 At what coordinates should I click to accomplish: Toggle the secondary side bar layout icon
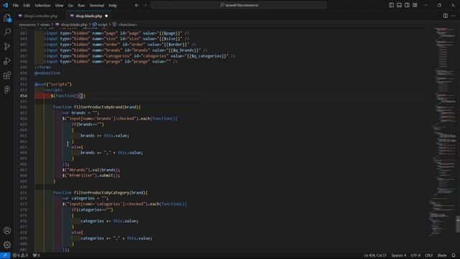tap(407, 5)
